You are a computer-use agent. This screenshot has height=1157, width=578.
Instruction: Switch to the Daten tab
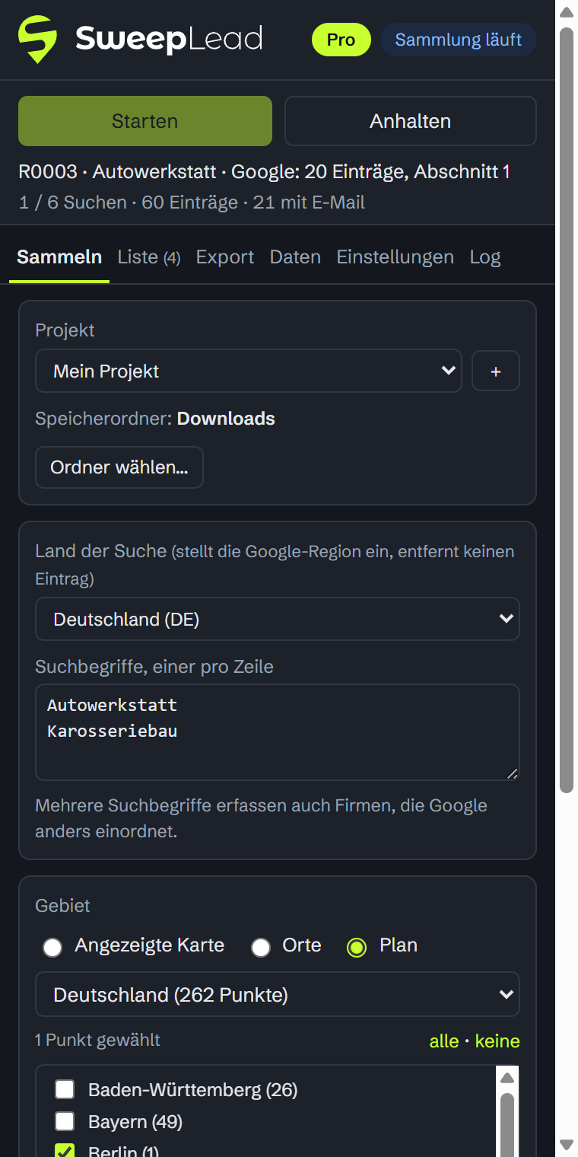pyautogui.click(x=295, y=257)
